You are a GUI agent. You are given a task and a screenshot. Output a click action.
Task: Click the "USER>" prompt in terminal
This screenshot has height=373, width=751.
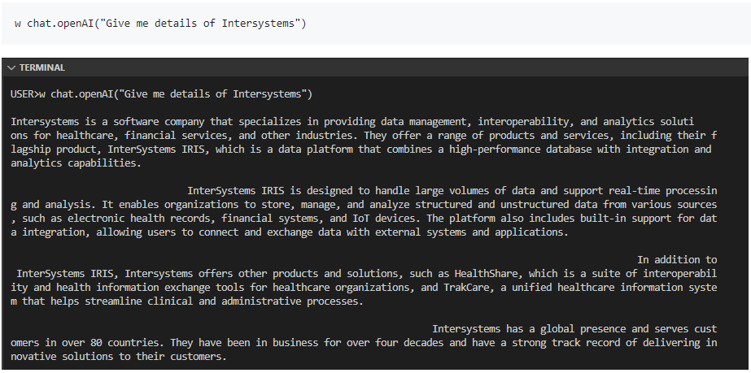pyautogui.click(x=24, y=94)
